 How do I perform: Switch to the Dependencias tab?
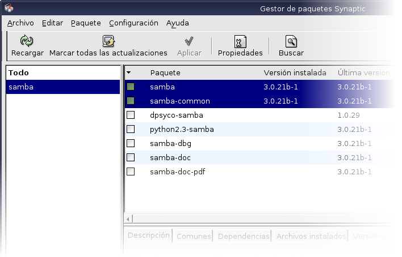[244, 236]
